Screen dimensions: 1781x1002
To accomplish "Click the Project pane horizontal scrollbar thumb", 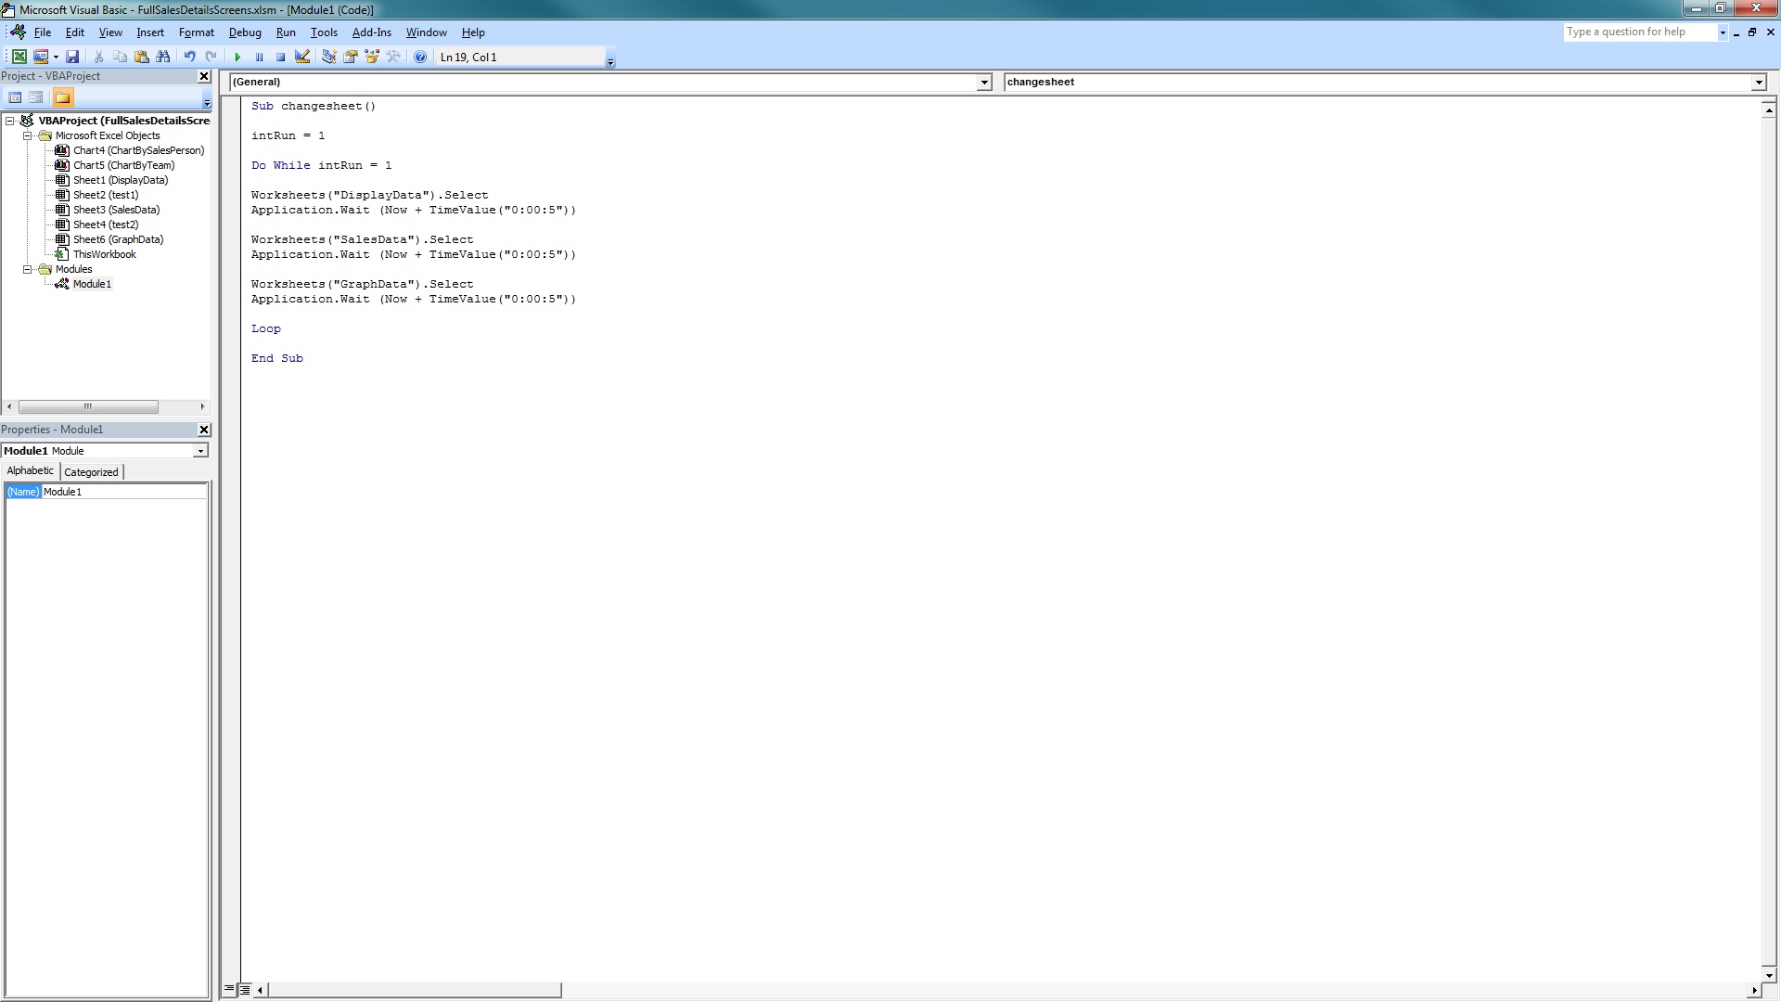I will [88, 407].
